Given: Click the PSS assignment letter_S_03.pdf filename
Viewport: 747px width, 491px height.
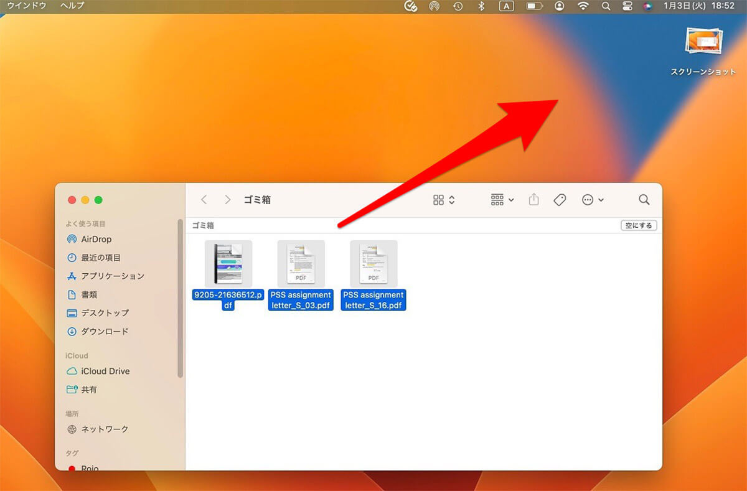Looking at the screenshot, I should [301, 300].
